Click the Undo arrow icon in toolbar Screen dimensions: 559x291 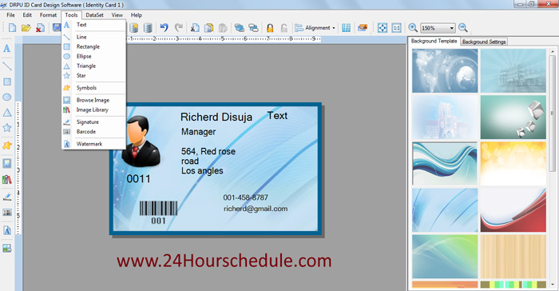164,27
